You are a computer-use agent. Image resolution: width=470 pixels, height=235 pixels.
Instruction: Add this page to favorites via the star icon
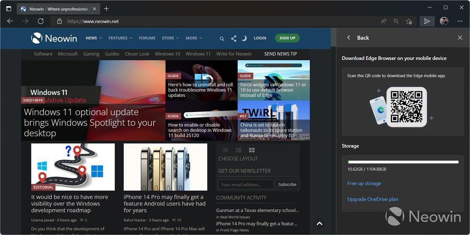pyautogui.click(x=409, y=21)
